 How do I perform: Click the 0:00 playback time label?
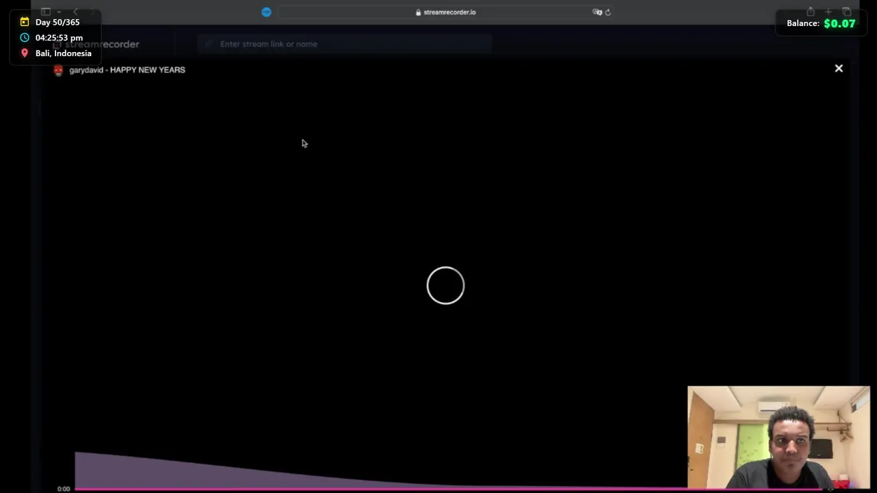(x=64, y=489)
